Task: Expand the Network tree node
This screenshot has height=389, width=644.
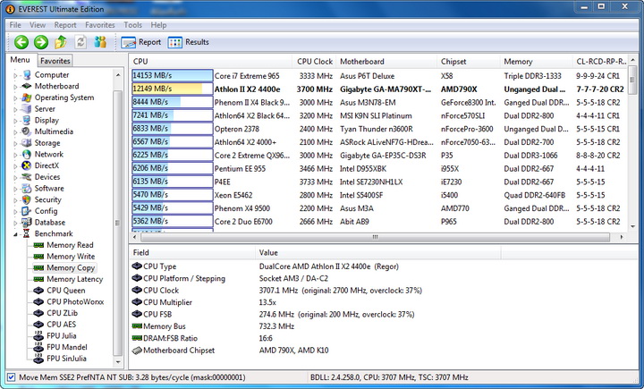Action: click(x=15, y=155)
